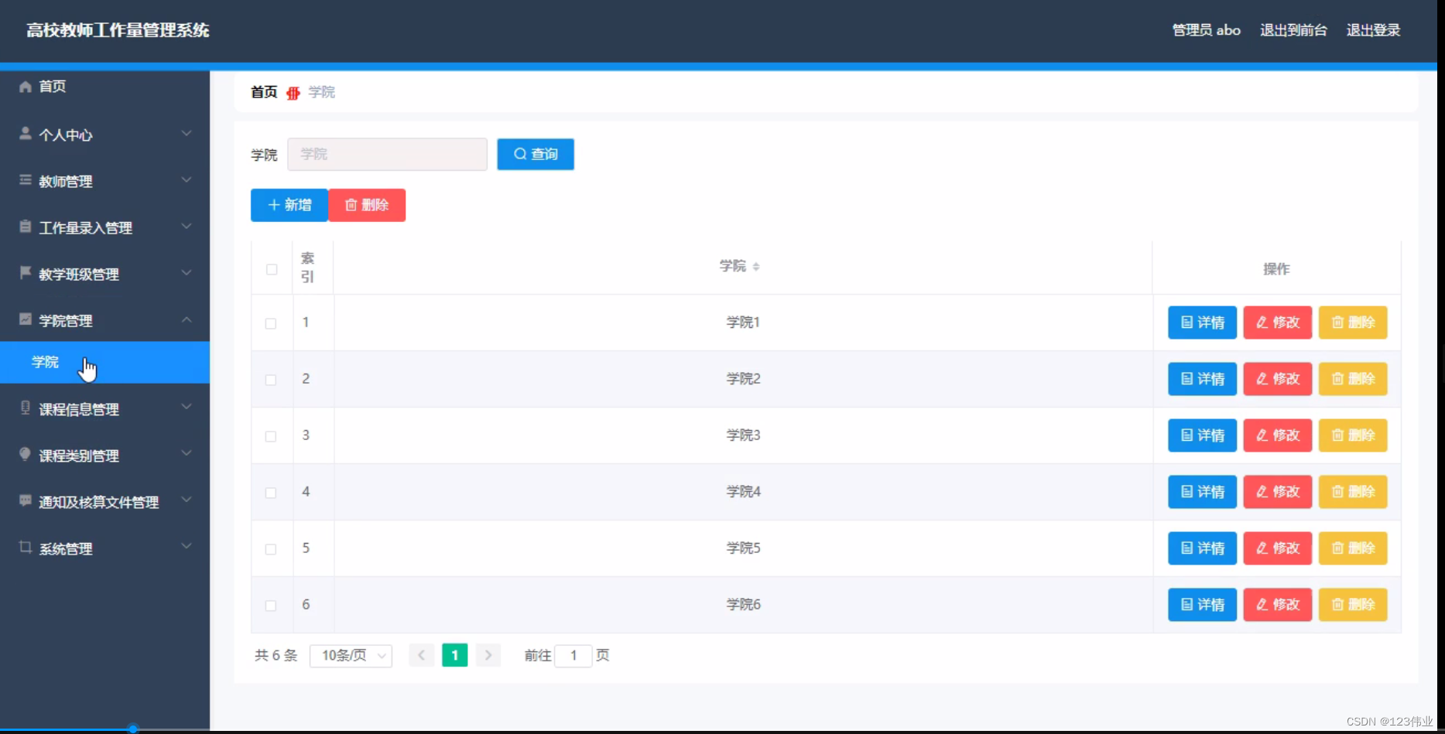This screenshot has width=1445, height=734.
Task: Open the 10条/页 page size dropdown
Action: tap(351, 655)
